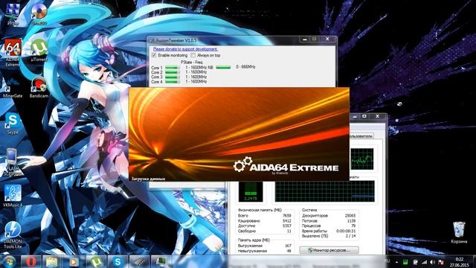
Task: Click the 'Дескрипторов' 25065 system value
Action: tap(350, 215)
